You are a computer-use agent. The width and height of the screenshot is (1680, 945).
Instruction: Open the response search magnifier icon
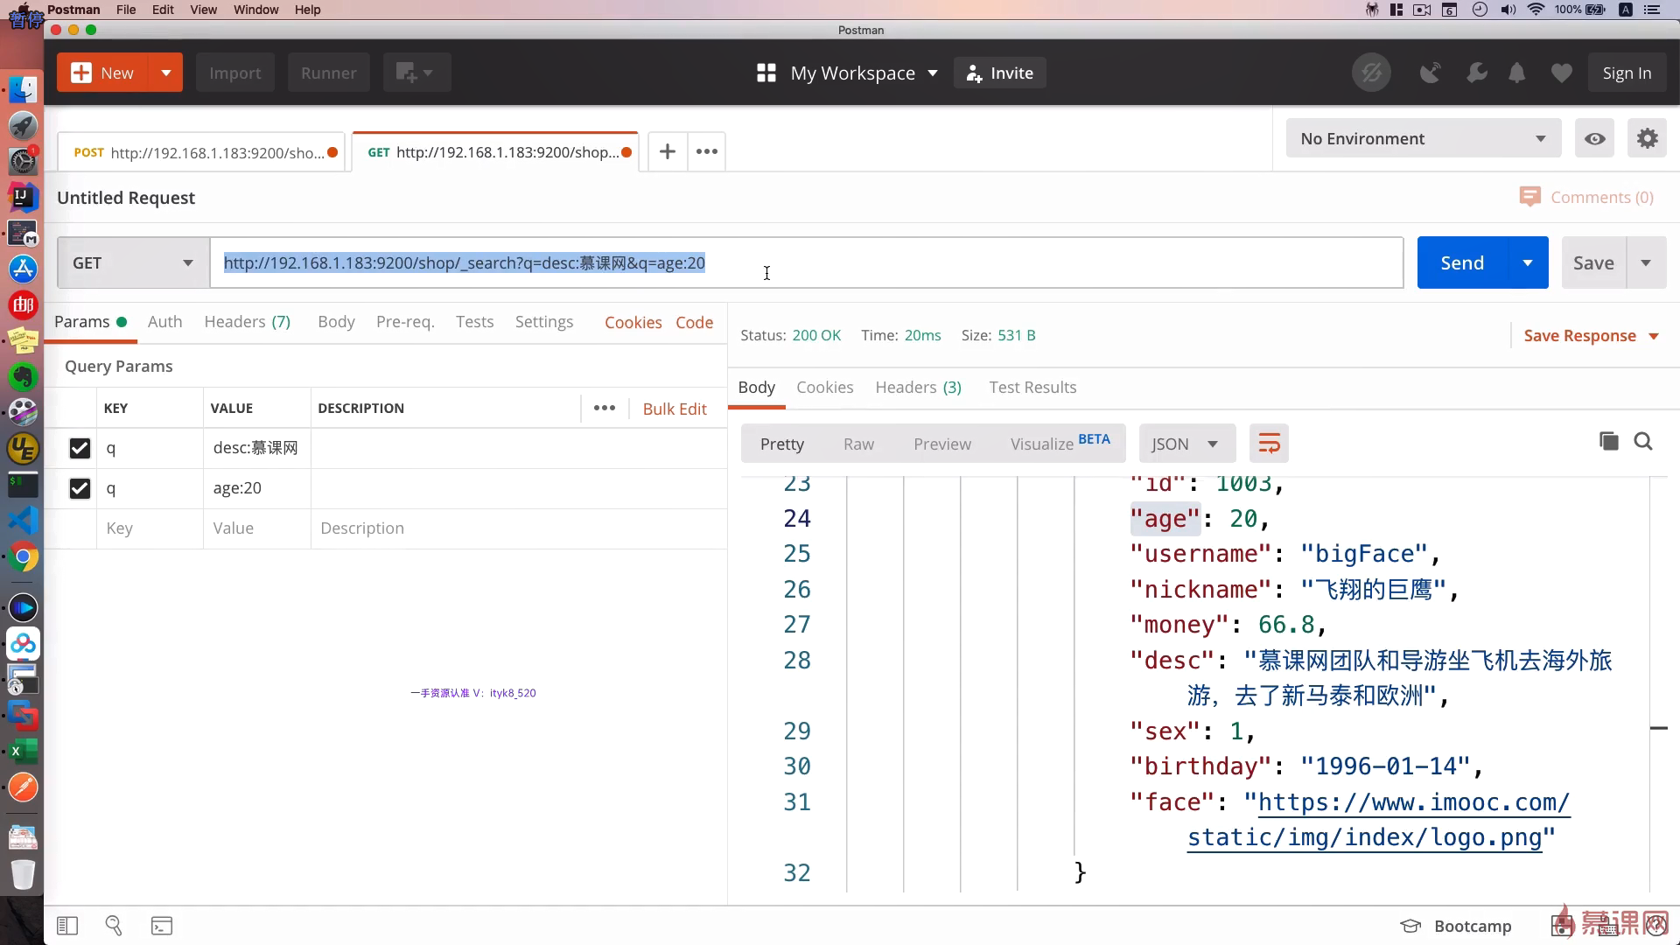[1643, 441]
